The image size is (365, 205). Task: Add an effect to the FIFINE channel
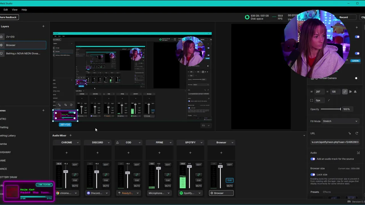point(159,153)
